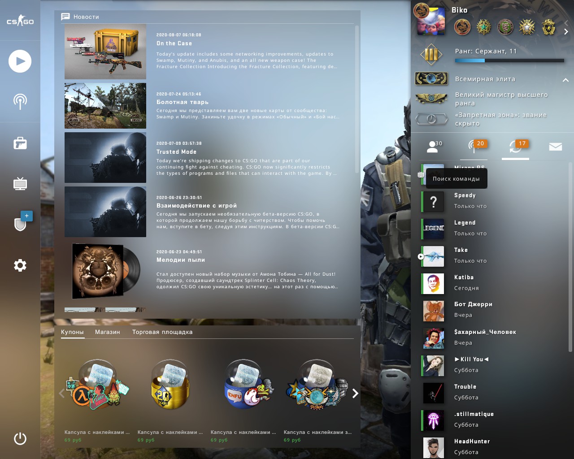Select the third round service medal
The width and height of the screenshot is (574, 459).
coord(505,27)
